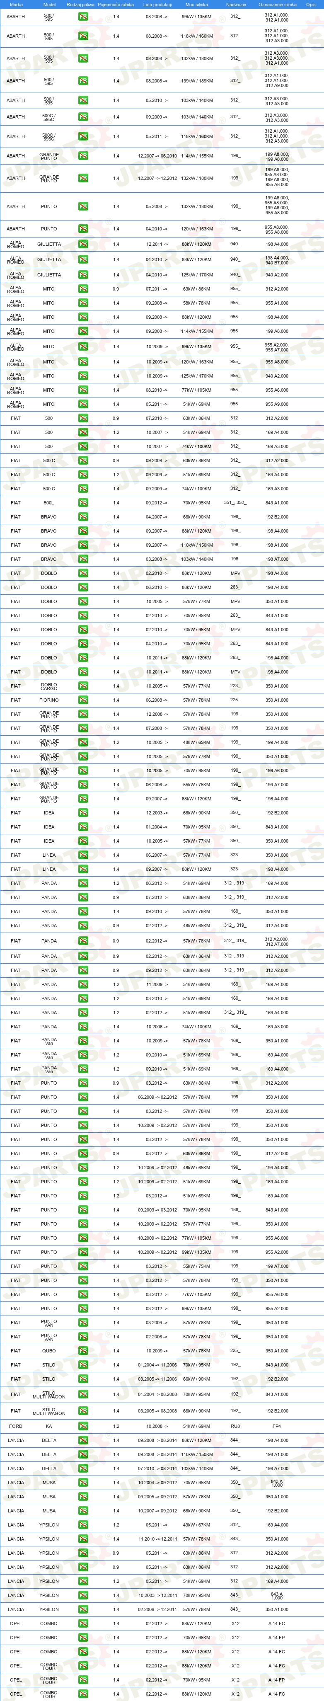Click fuel icon for Abarth 500C/595C 09.2009 row
The image size is (324, 1701).
click(82, 117)
